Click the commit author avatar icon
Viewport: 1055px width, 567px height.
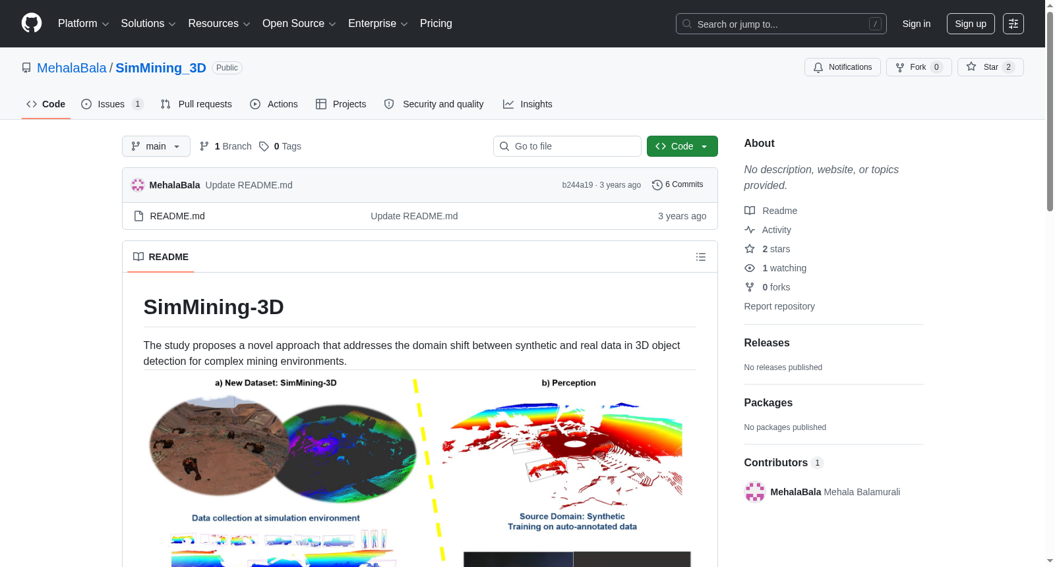[x=138, y=185]
